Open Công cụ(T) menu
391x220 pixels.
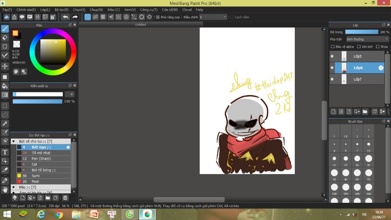(149, 10)
